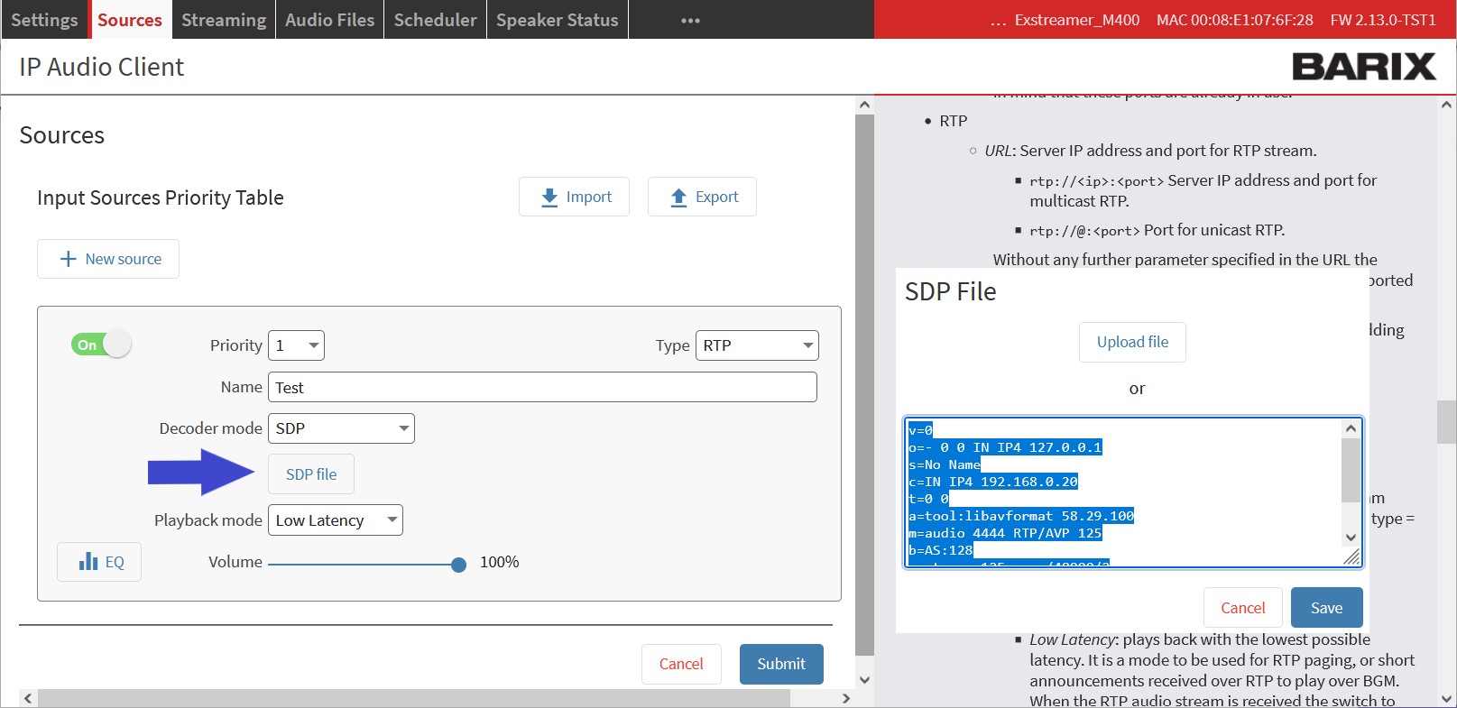Click the Upload file button
Screen dimensions: 1457x708
[x=1131, y=343]
